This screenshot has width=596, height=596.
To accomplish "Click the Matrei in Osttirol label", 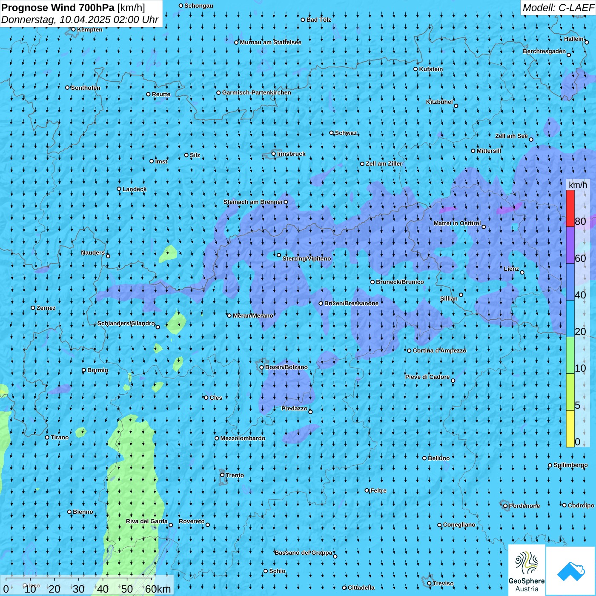I will point(457,223).
